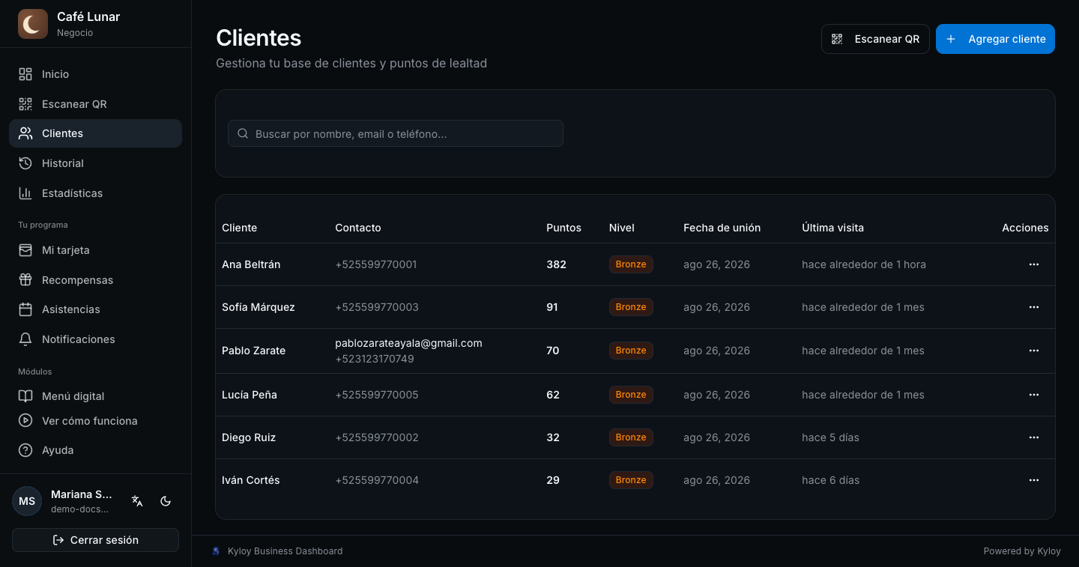Click Cerrar sesión to log out

95,540
